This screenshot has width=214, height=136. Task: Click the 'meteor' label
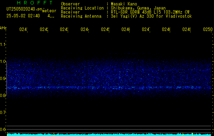point(49,11)
